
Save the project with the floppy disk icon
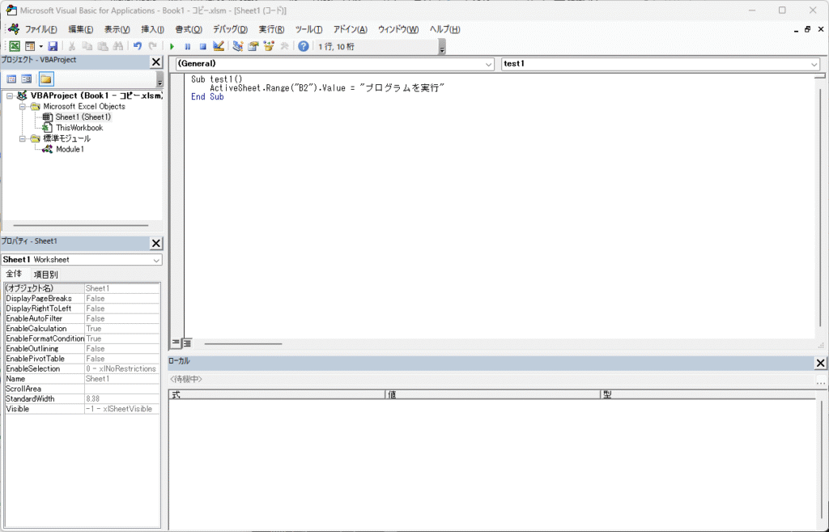pos(53,47)
